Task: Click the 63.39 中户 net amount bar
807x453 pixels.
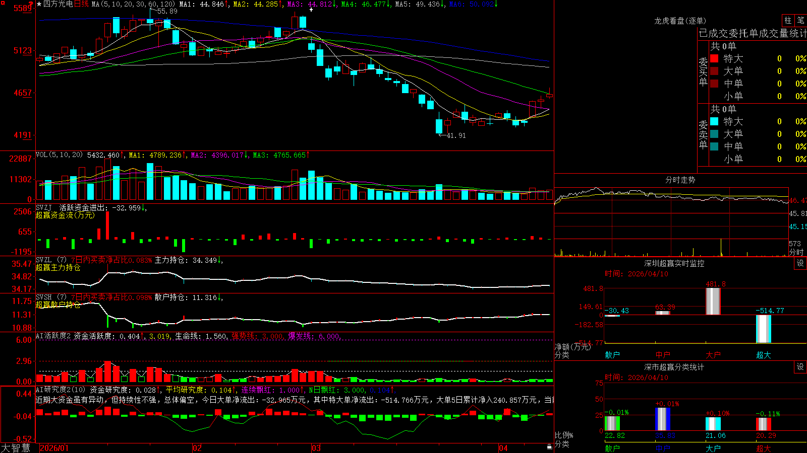Action: (x=663, y=313)
